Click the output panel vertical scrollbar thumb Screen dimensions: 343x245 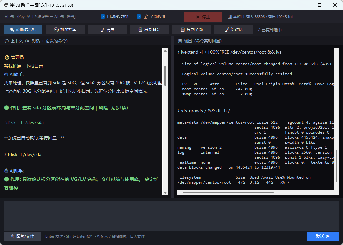336,166
